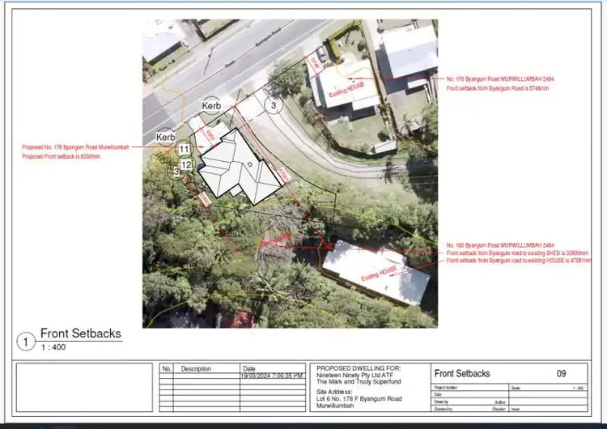Click 'Existing HOUSE' label on the No. 176 roof
This screenshot has width=607, height=429.
pyautogui.click(x=346, y=90)
